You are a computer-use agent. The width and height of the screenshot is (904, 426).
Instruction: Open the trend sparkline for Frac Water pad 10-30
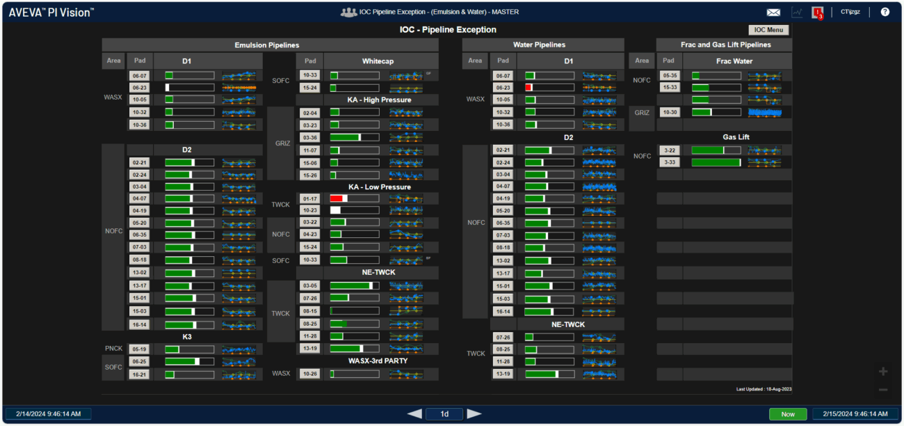[x=765, y=112]
